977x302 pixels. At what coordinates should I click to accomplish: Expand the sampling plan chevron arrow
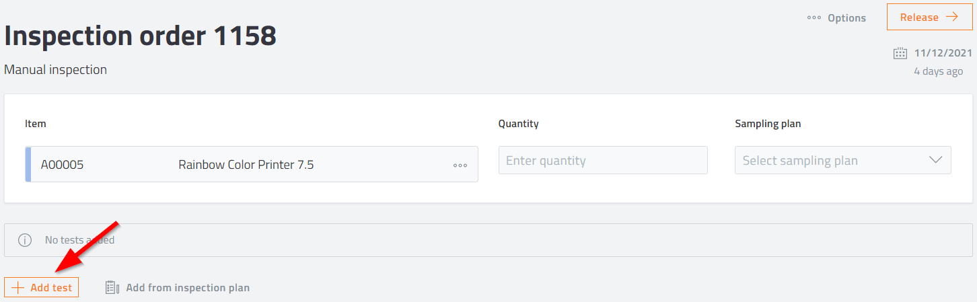point(935,161)
